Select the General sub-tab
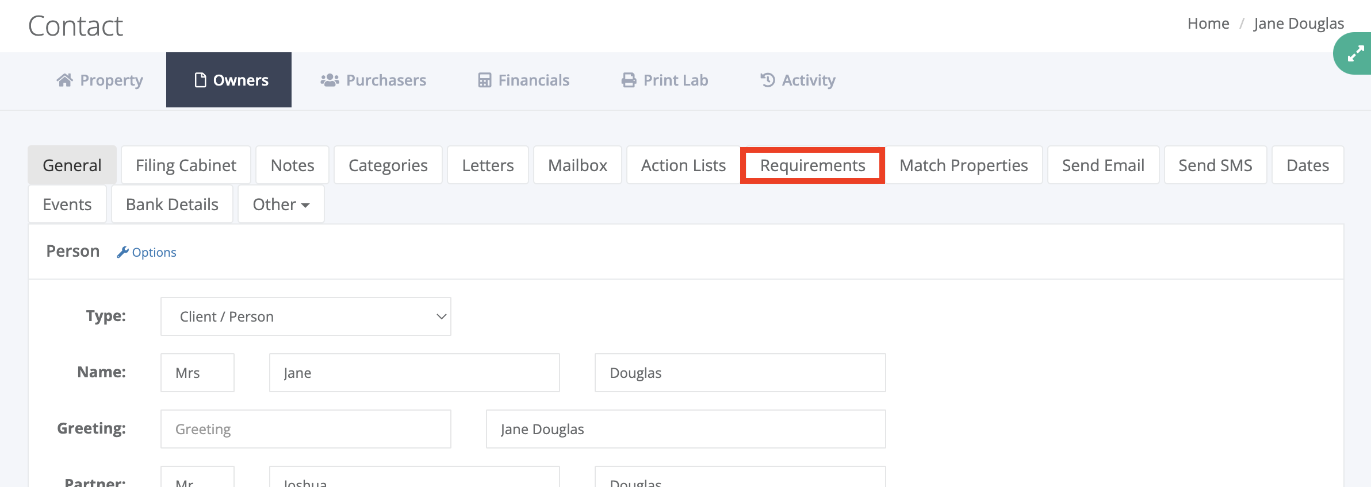This screenshot has height=487, width=1371. click(x=72, y=165)
